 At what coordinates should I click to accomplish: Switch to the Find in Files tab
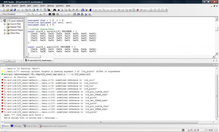click(x=30, y=126)
